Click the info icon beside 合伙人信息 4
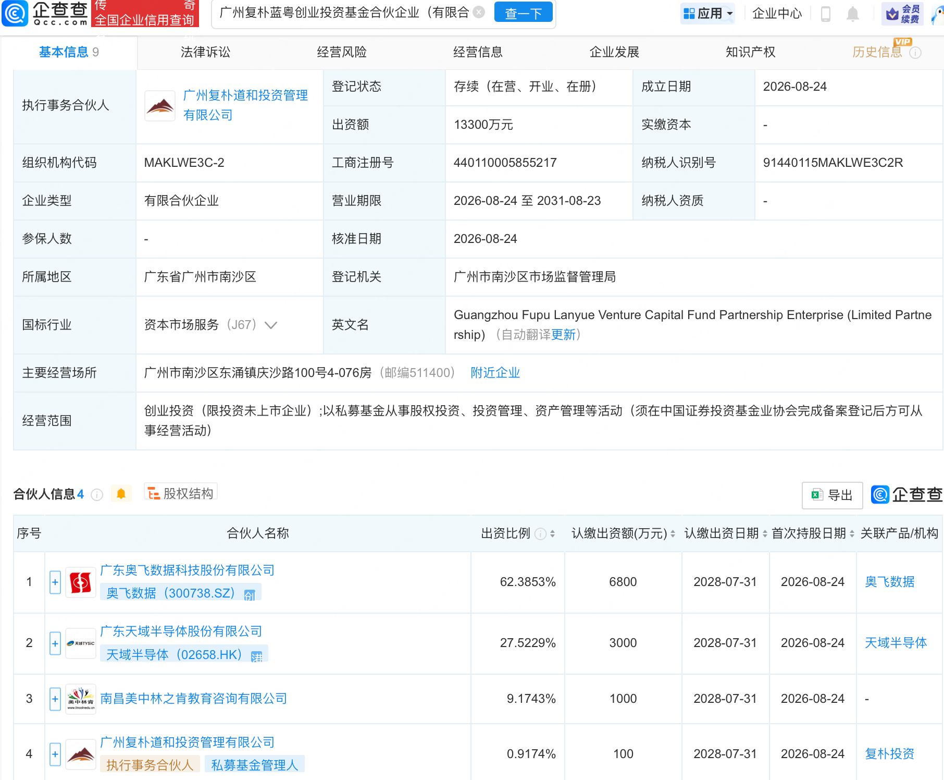 coord(97,494)
